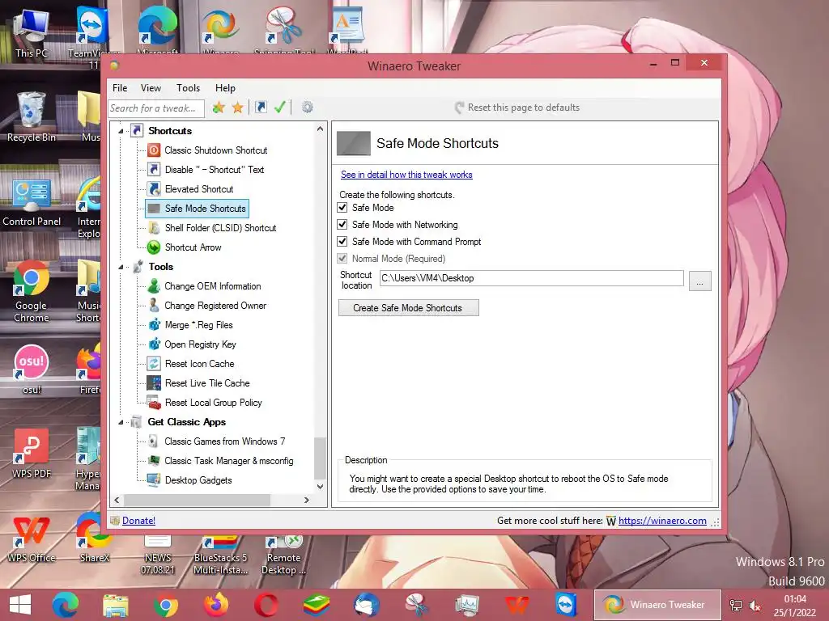The image size is (829, 621).
Task: Click the muted volume tray icon
Action: click(755, 606)
